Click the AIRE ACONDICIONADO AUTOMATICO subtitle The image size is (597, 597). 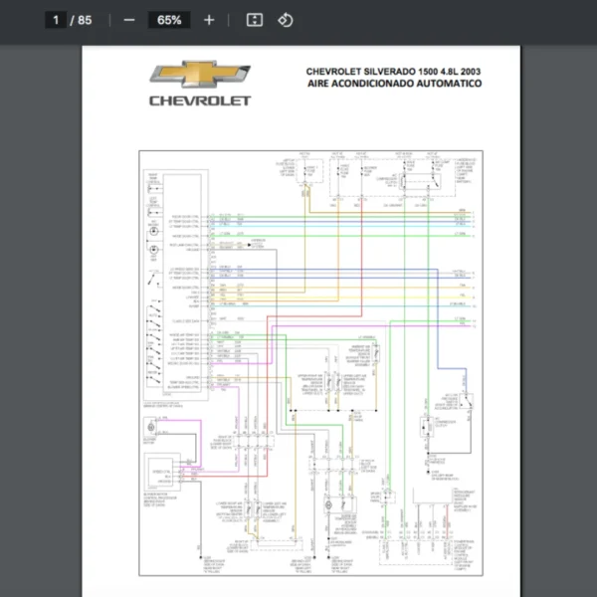395,85
